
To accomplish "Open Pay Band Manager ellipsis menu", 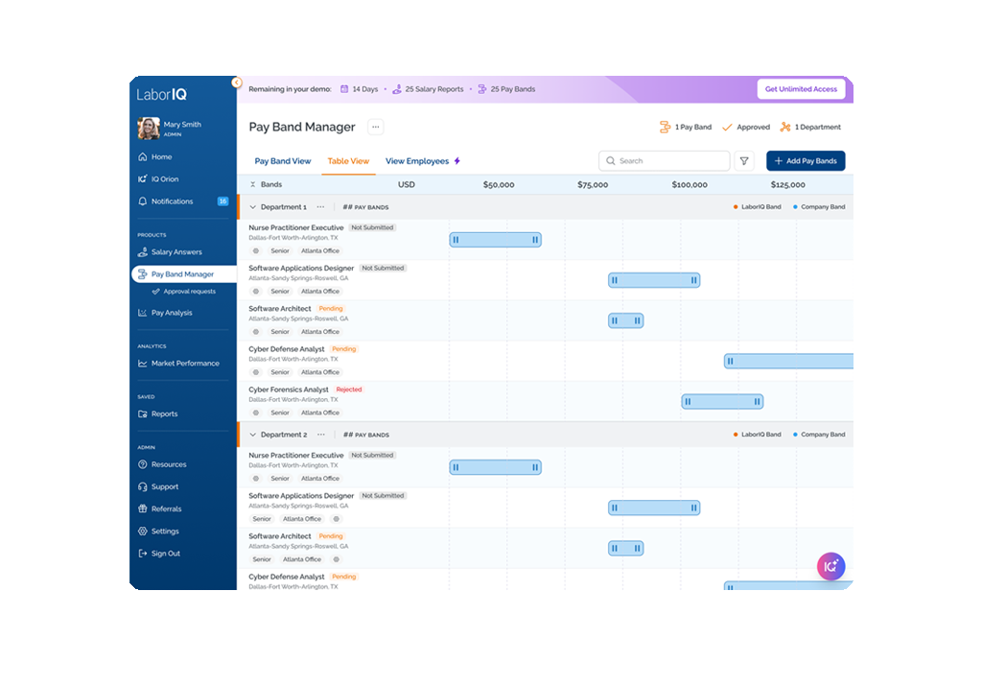I will [375, 127].
